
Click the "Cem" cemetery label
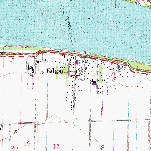click(x=82, y=70)
